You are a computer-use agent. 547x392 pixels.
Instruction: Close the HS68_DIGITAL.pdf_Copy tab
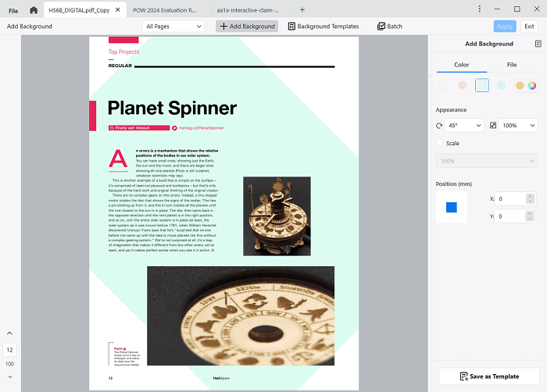[x=118, y=9]
